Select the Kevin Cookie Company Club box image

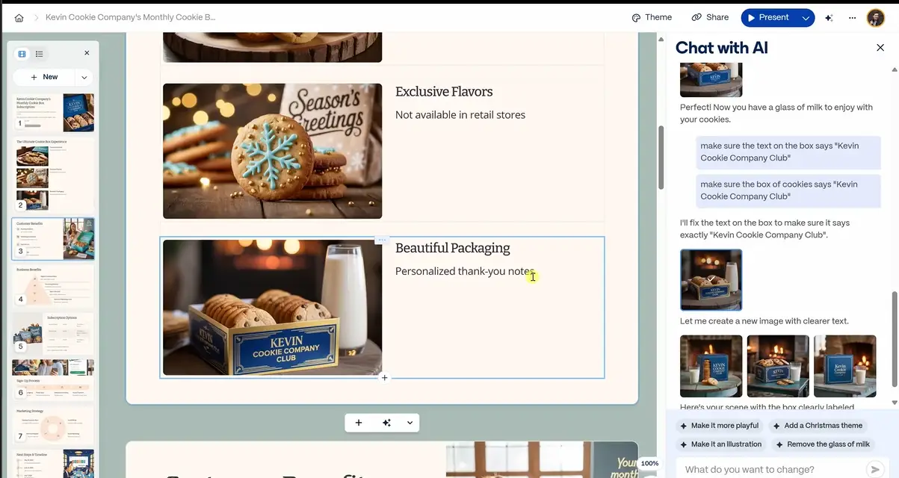272,307
